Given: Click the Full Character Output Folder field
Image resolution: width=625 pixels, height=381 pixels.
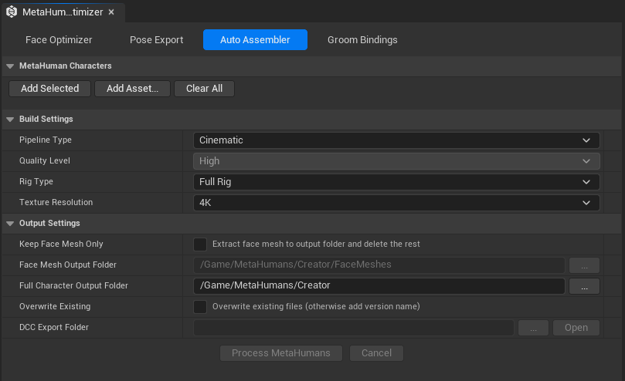Looking at the screenshot, I should point(379,286).
